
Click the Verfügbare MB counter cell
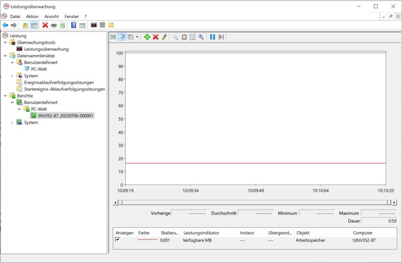click(197, 240)
